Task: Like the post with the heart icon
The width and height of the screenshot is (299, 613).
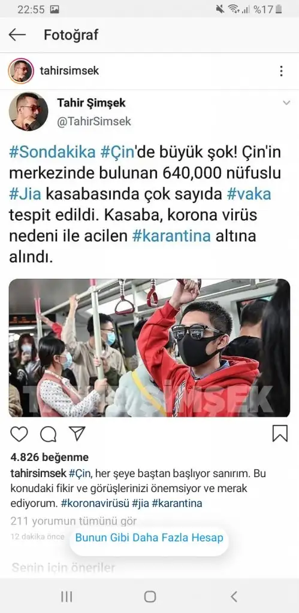Action: [x=19, y=434]
